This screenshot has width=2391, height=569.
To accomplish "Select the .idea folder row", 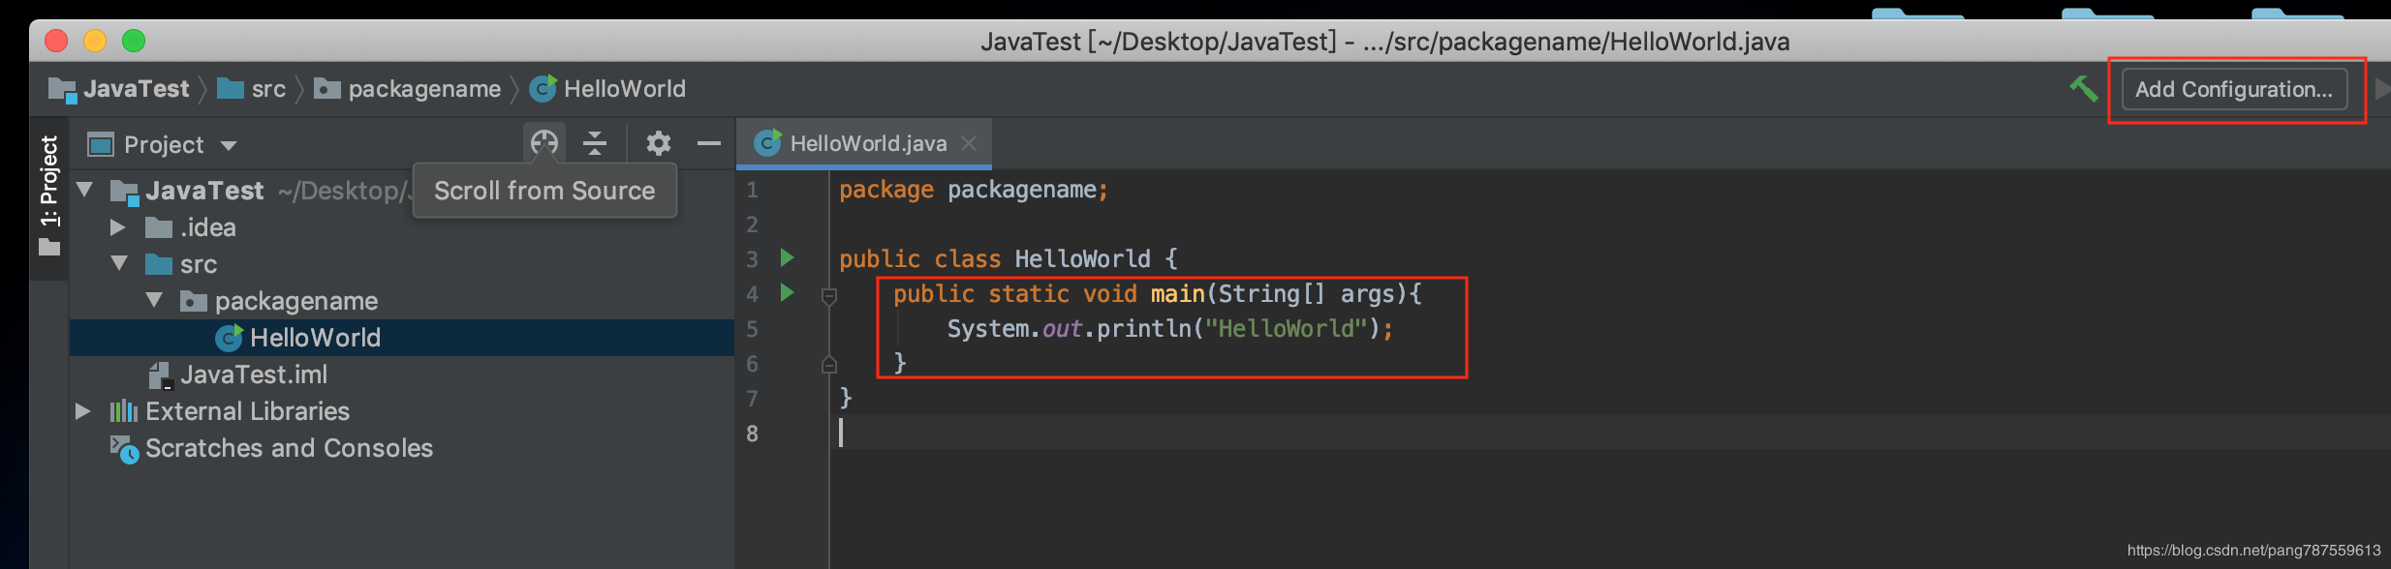I will (x=402, y=227).
